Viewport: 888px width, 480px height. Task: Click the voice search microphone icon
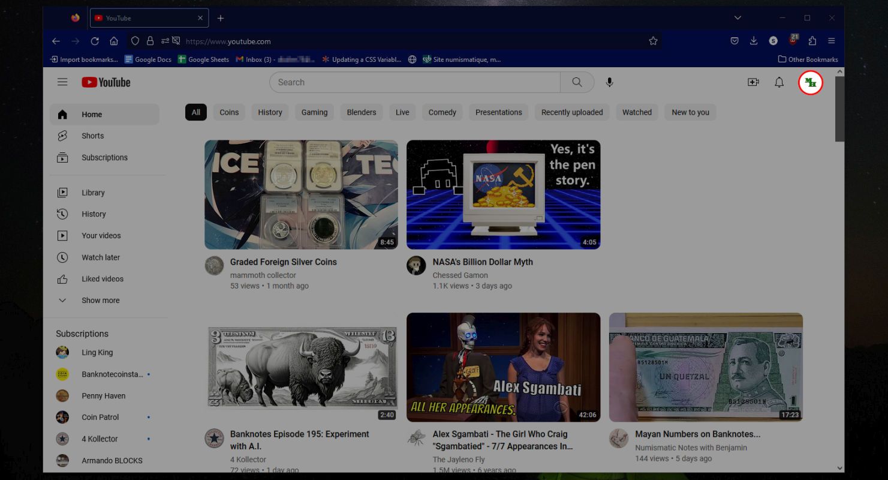pos(609,82)
